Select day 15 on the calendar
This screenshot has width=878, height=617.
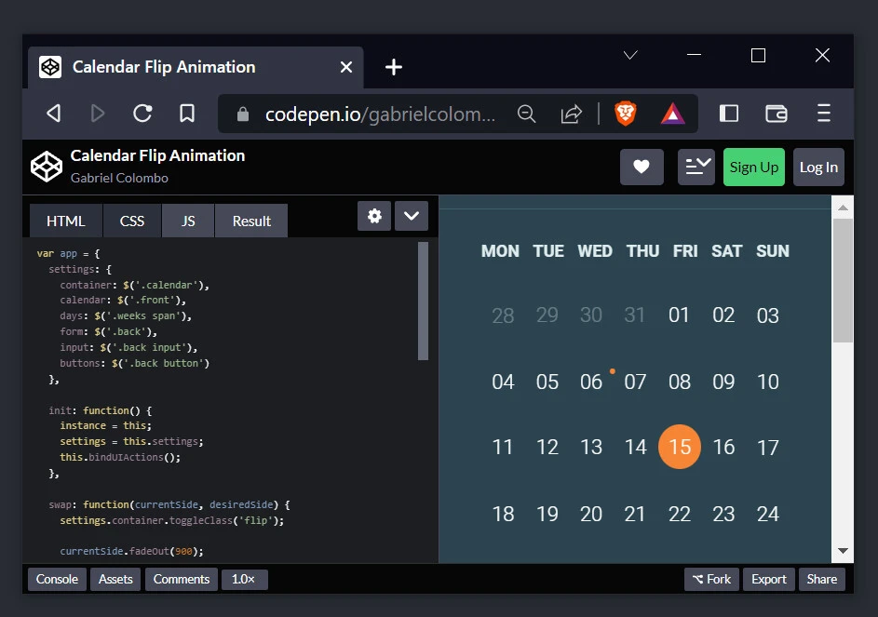point(680,447)
